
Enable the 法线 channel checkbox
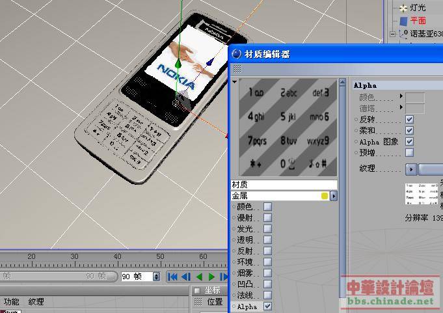267,295
